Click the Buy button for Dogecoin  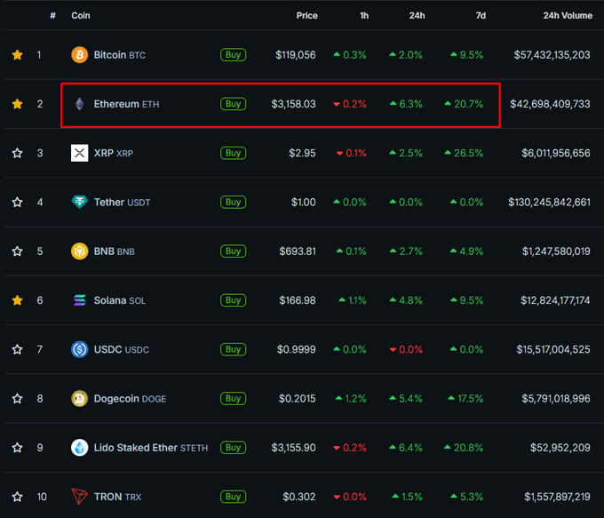point(233,399)
